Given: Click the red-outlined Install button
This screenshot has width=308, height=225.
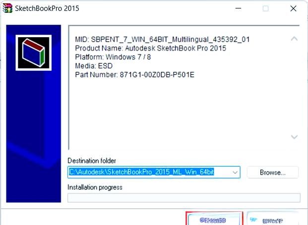Looking at the screenshot, I should pos(214,219).
